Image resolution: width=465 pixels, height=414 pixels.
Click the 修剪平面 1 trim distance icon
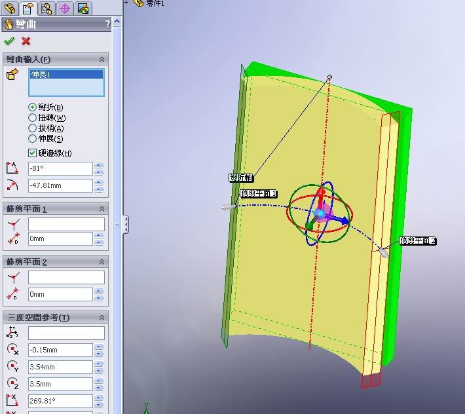click(x=12, y=238)
